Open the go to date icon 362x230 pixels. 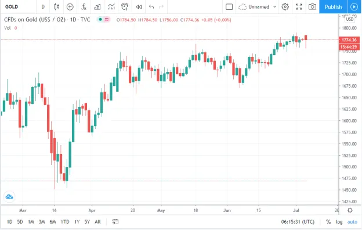115,222
